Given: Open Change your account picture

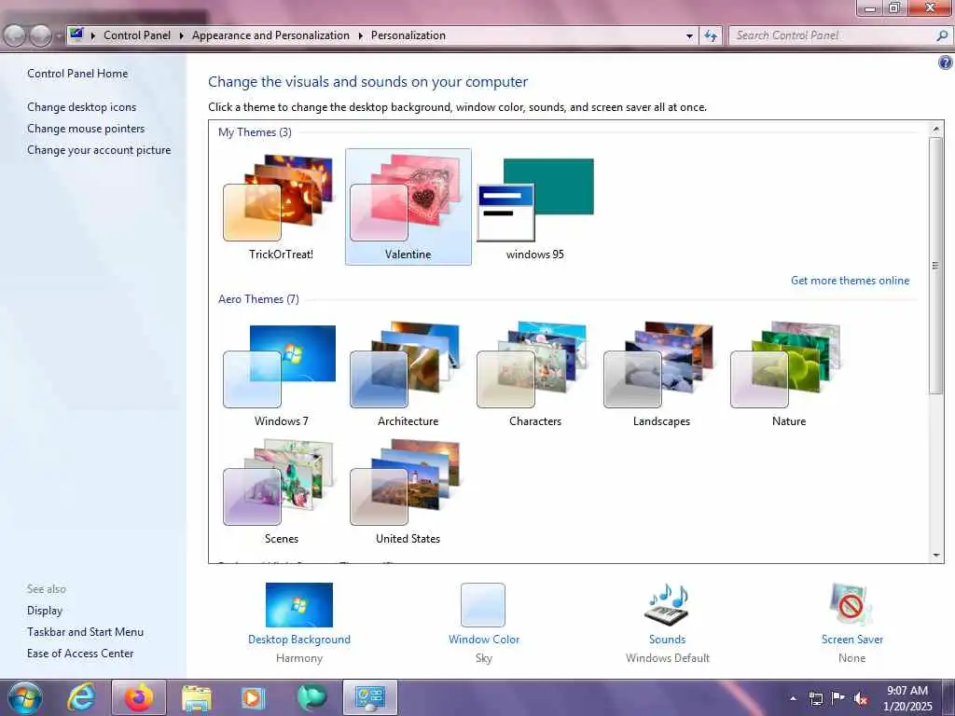Looking at the screenshot, I should coord(99,150).
